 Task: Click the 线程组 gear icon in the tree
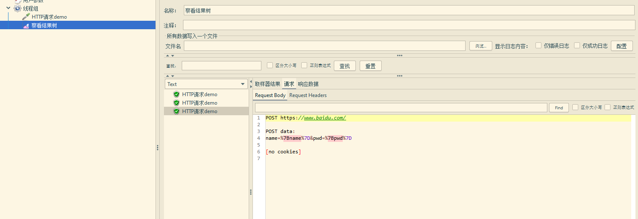tap(17, 8)
